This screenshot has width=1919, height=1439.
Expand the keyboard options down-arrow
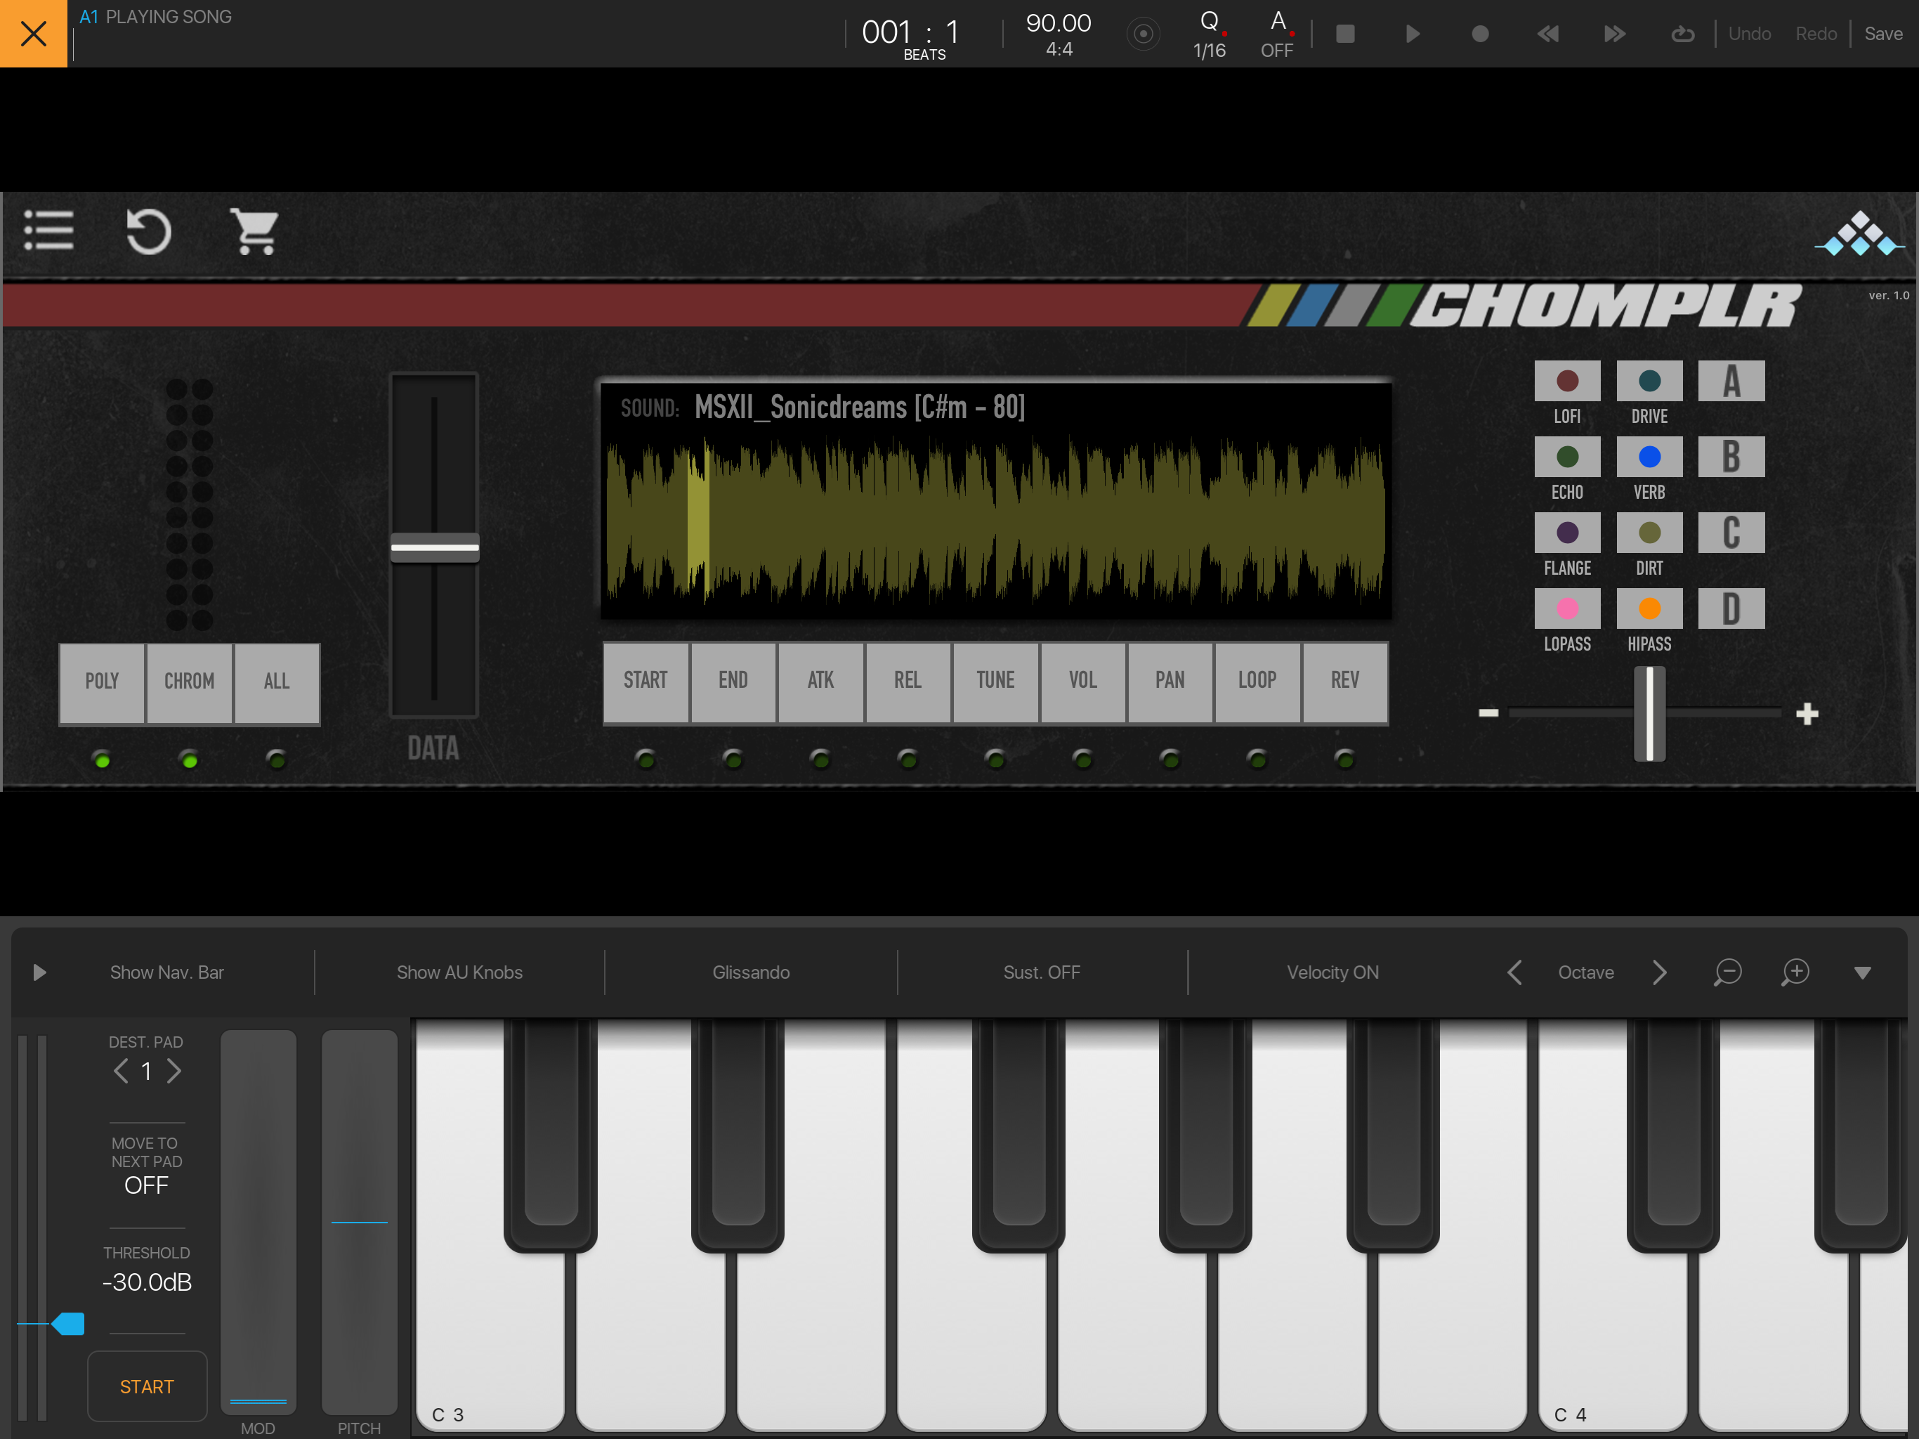pos(1861,973)
